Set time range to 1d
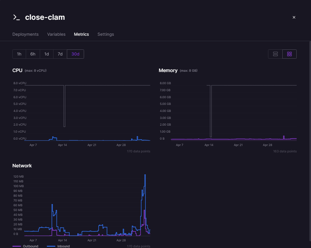Viewport: 311px width, 248px height. tap(46, 54)
